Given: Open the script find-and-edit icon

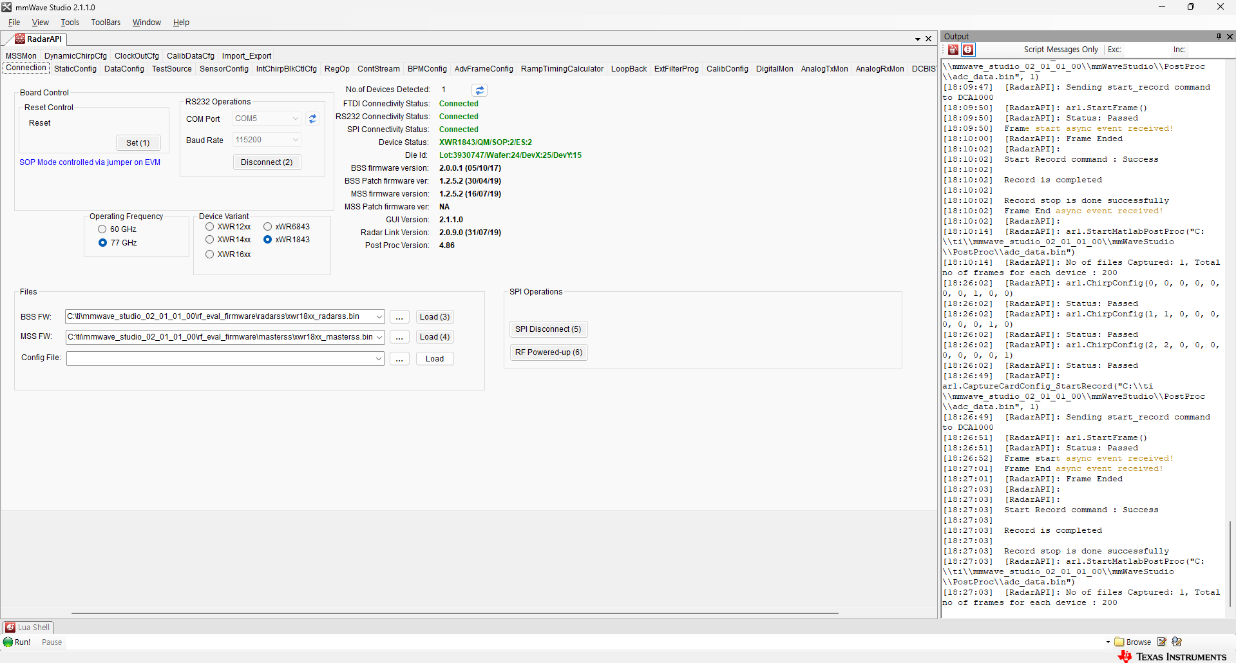Looking at the screenshot, I should pos(1177,642).
